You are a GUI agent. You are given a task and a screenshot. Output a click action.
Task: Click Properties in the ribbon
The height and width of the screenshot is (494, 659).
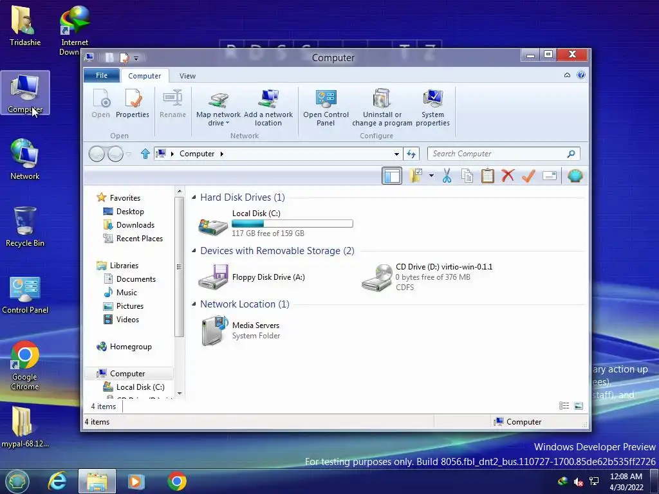click(x=133, y=104)
